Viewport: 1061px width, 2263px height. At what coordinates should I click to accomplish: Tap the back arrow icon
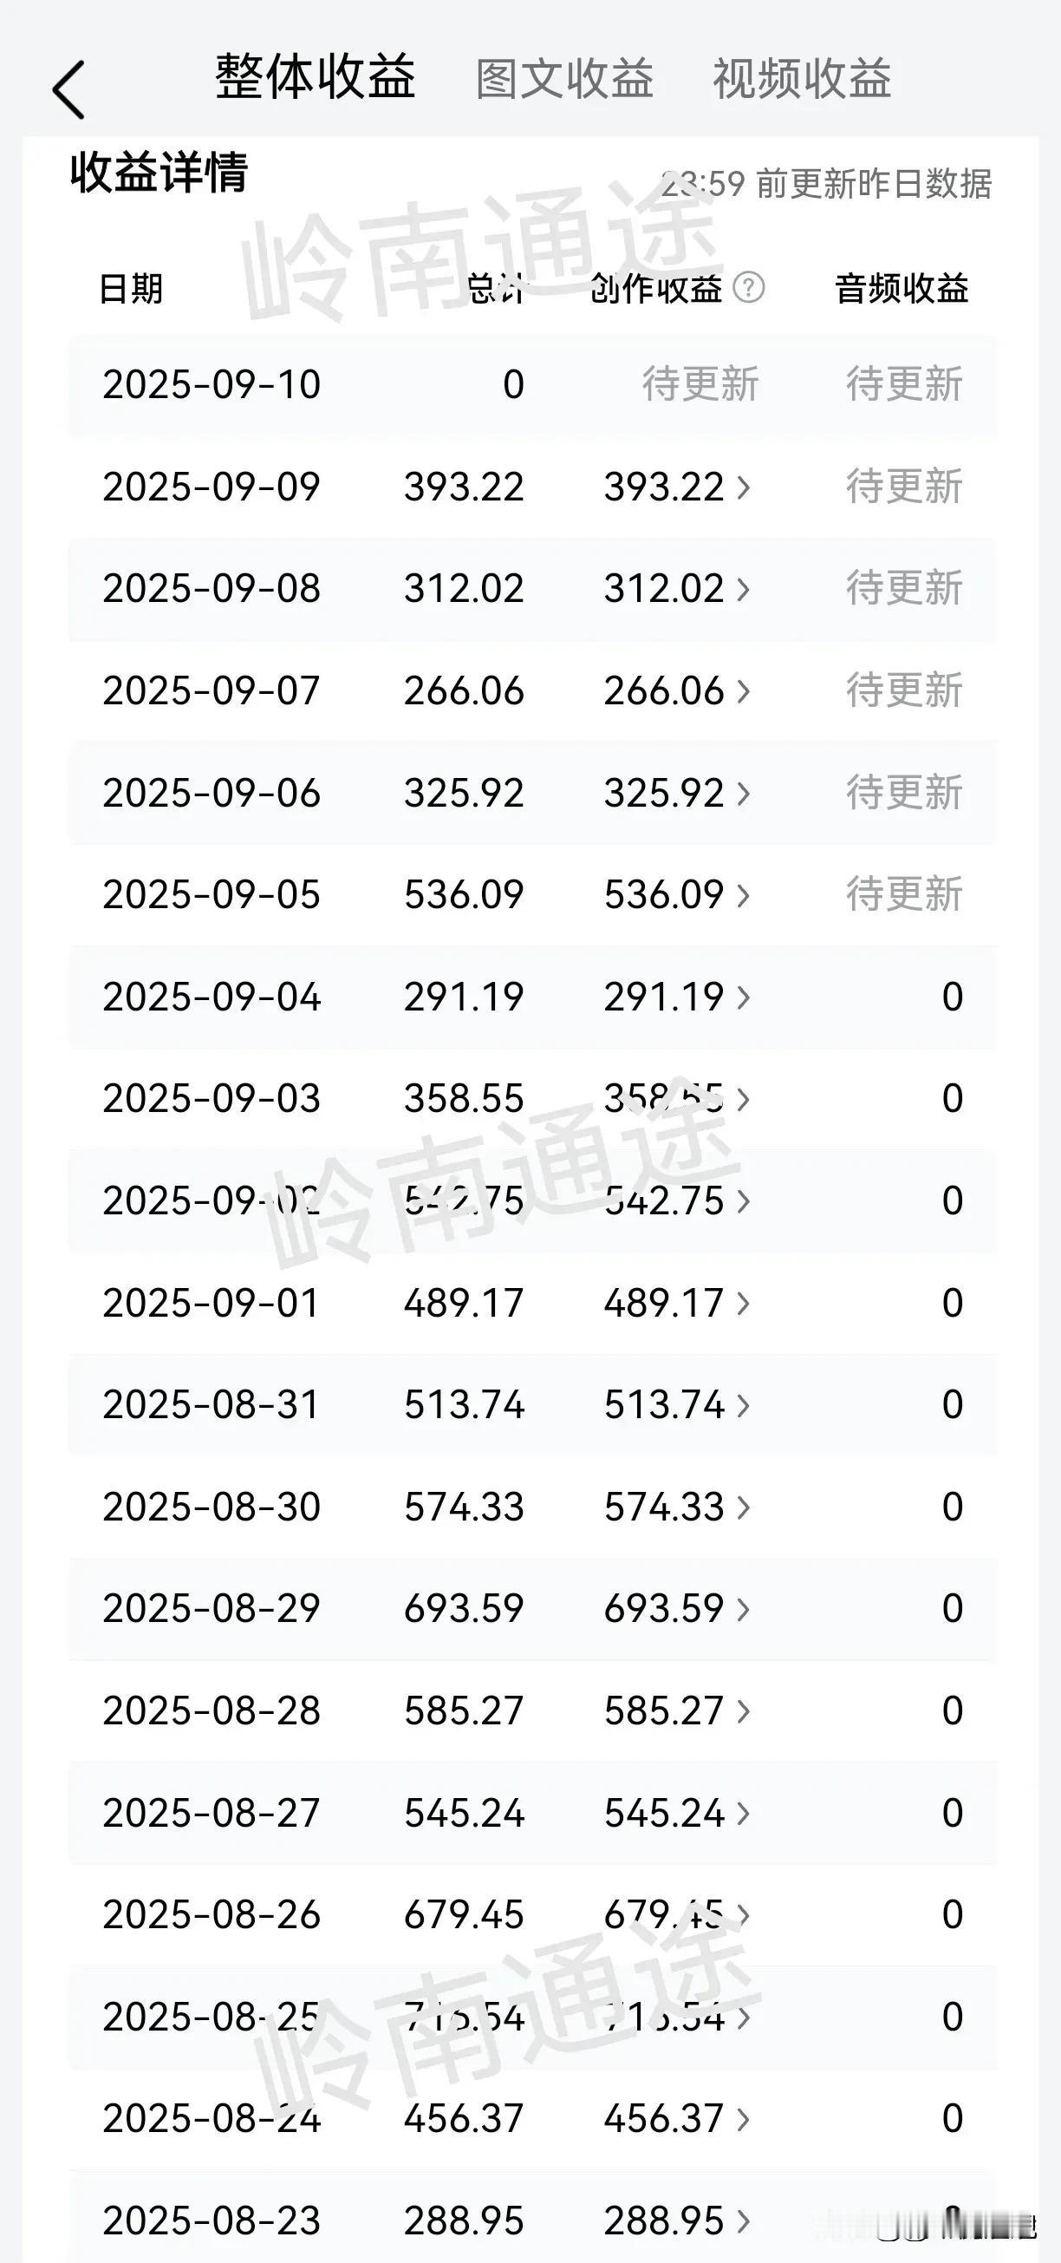pos(69,88)
